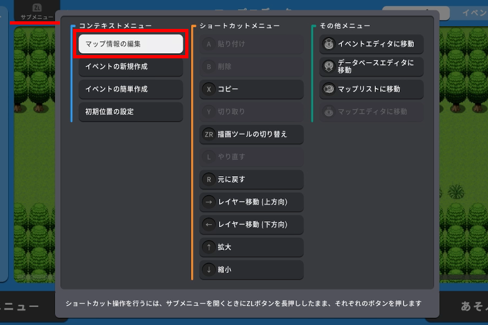The image size is (488, 325).
Task: Click the stick icon beside マップリストに移動
Action: click(328, 89)
